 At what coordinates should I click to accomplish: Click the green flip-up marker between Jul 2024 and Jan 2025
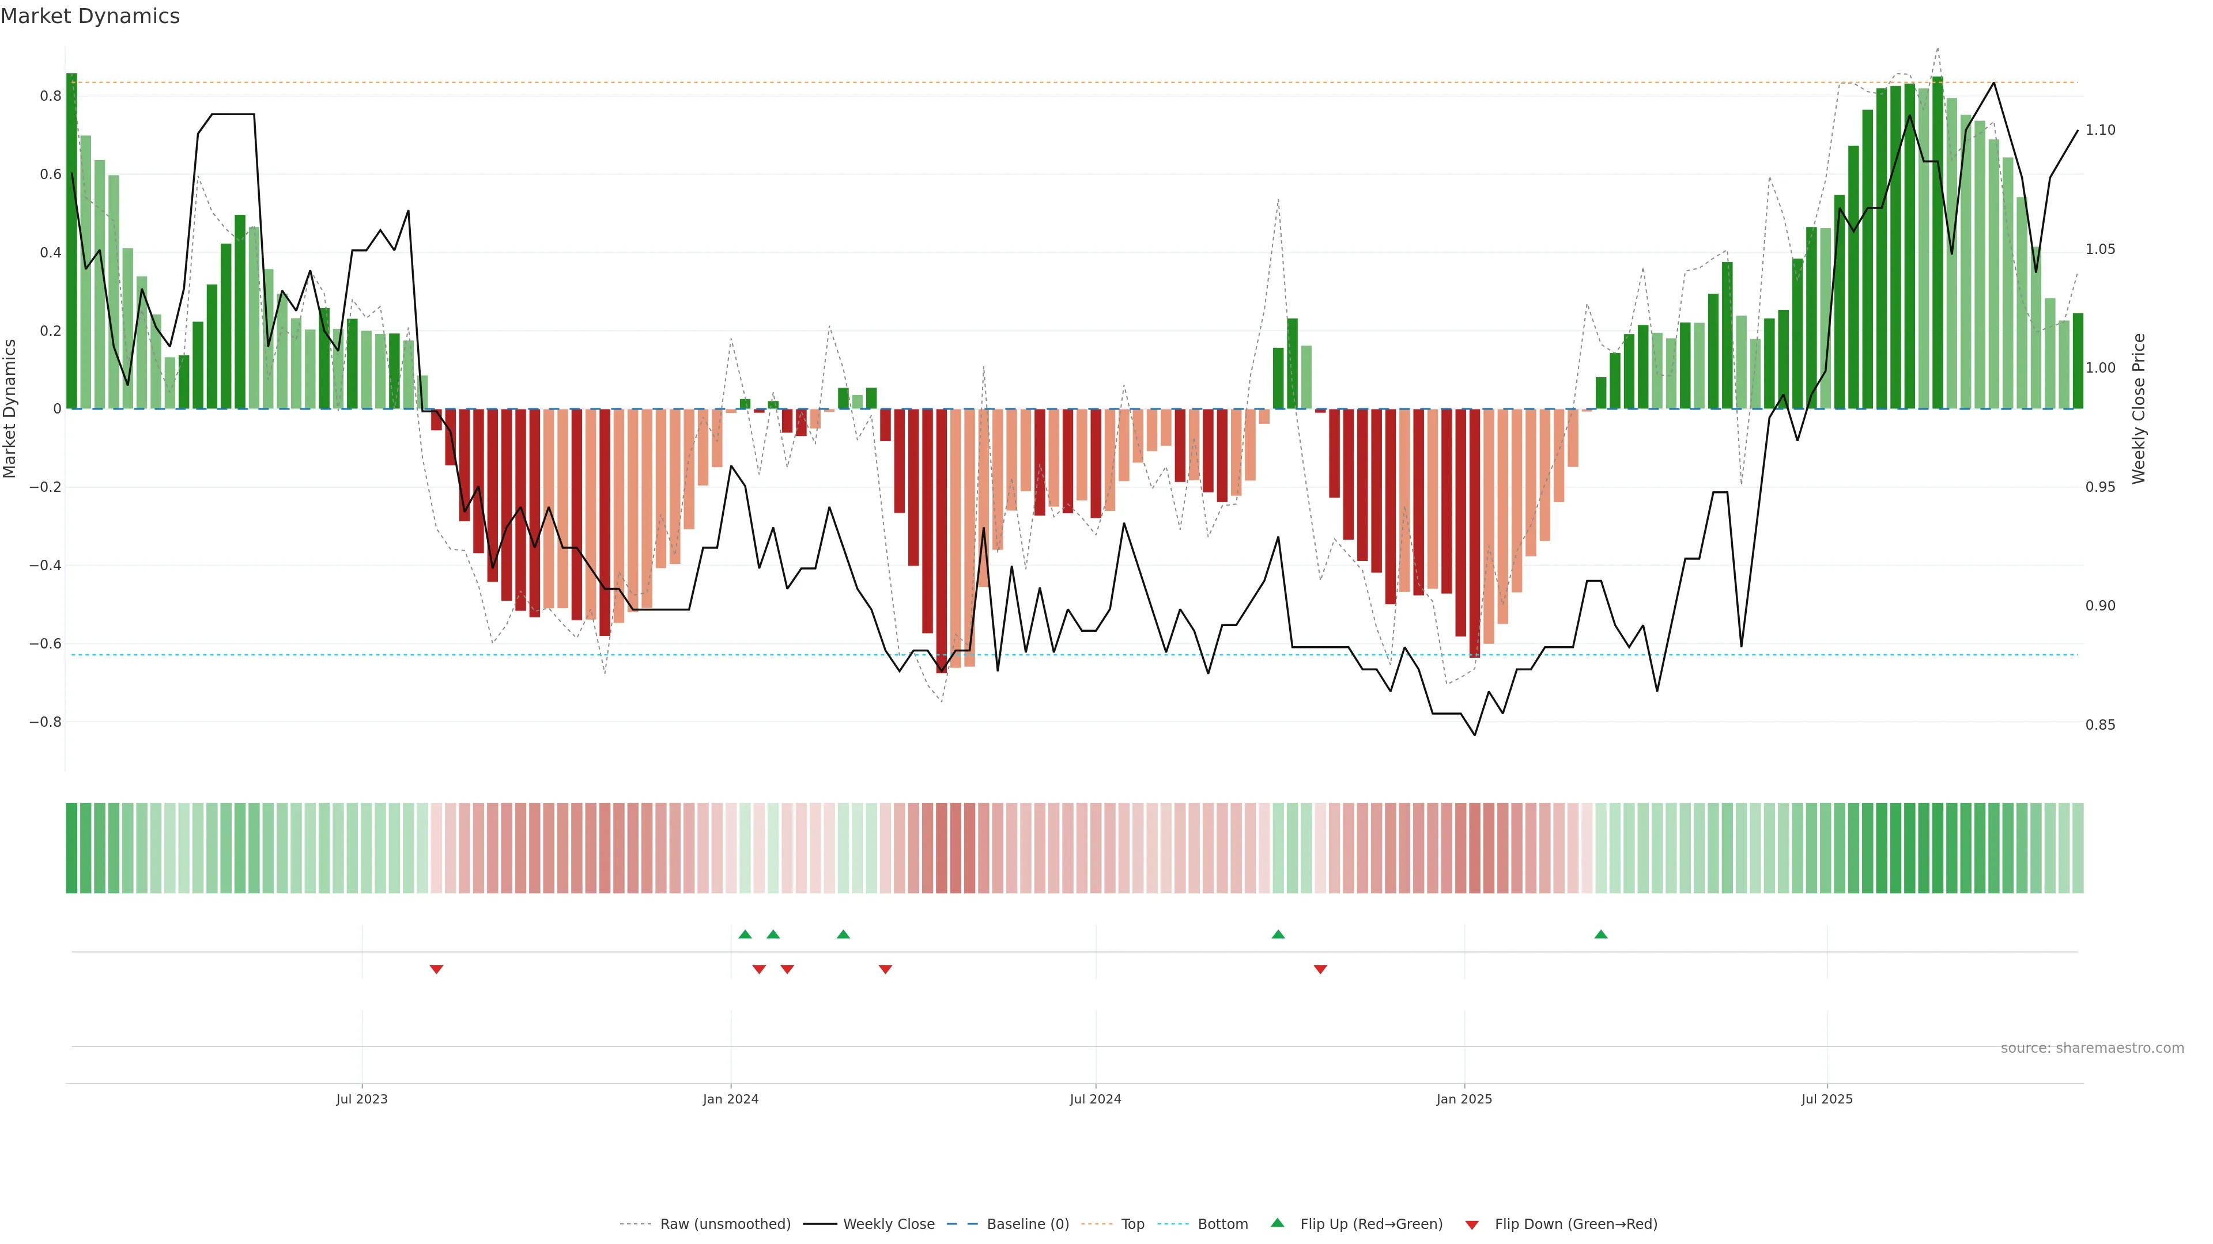click(1278, 934)
